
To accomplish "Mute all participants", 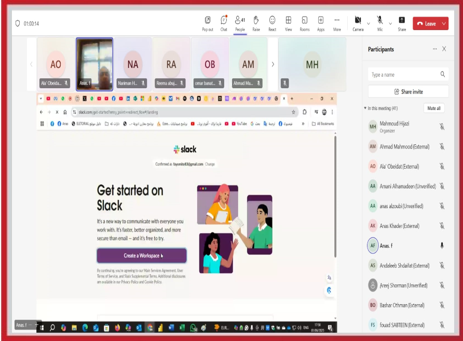I will coord(434,108).
